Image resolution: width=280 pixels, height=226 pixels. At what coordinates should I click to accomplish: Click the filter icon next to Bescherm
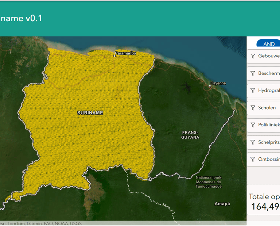[x=253, y=73]
